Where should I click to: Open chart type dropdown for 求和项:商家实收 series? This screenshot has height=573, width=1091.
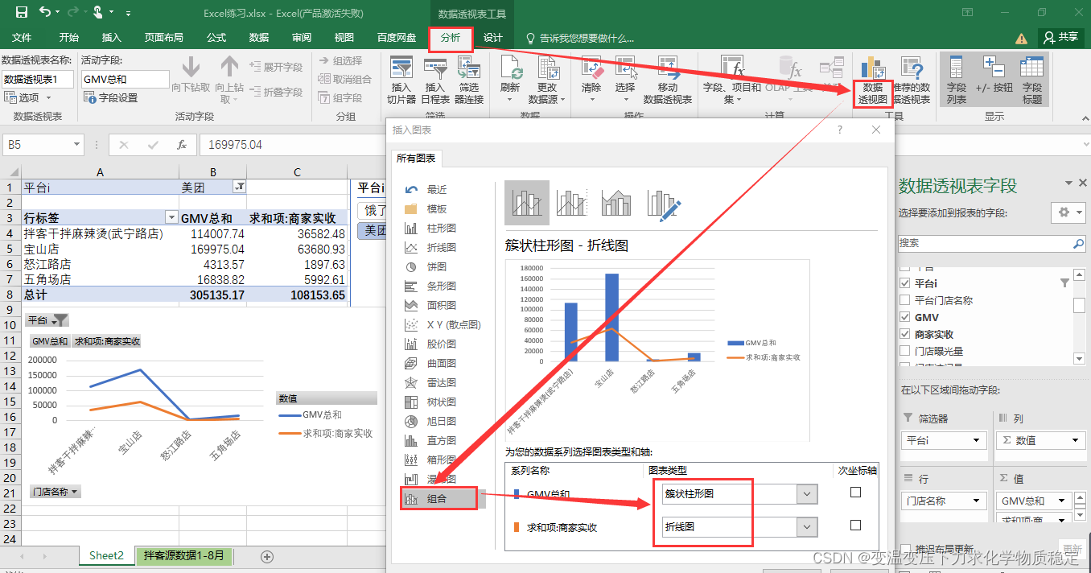[807, 526]
